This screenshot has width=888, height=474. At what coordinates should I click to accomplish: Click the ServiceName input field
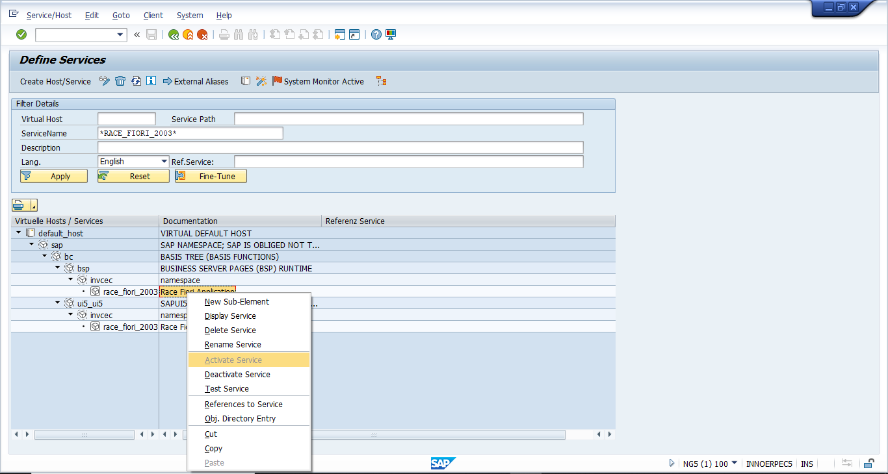click(190, 133)
